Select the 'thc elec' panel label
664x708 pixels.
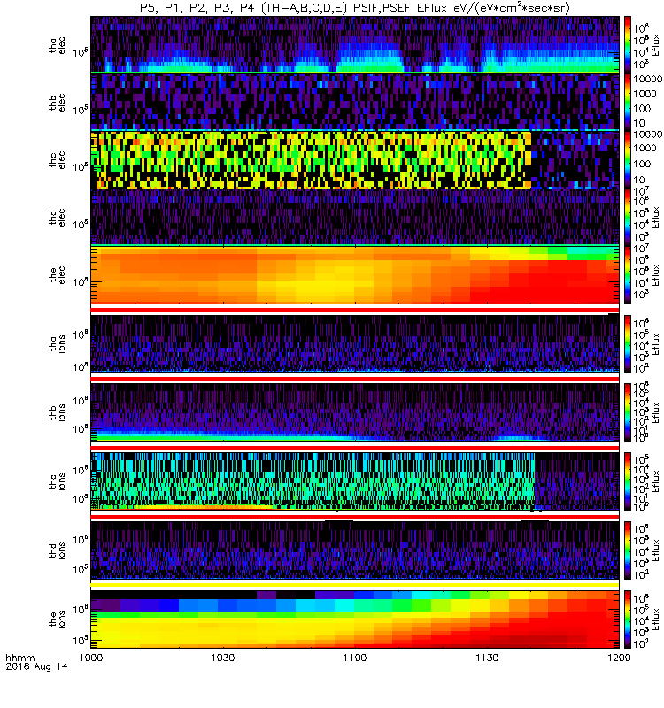(57, 160)
